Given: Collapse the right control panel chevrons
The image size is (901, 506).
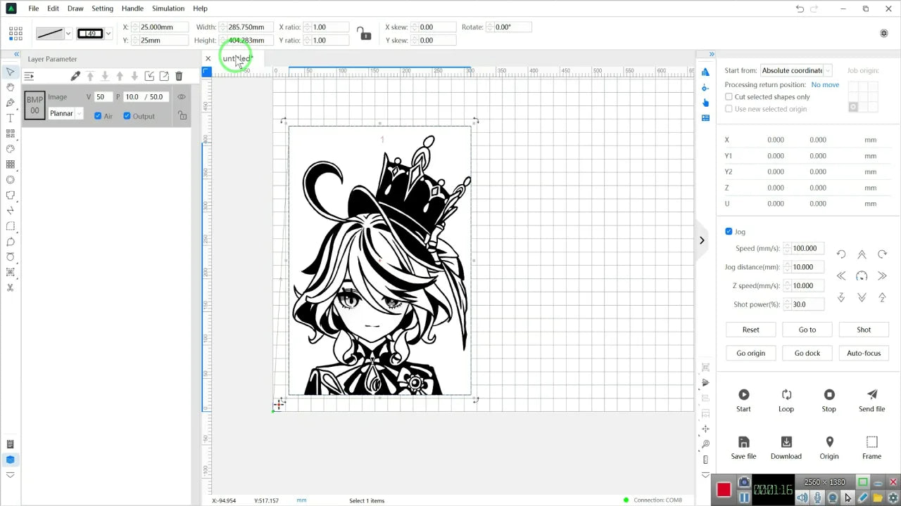Looking at the screenshot, I should coord(712,54).
